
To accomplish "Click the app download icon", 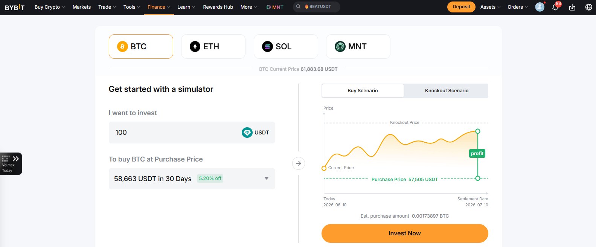I will coord(572,7).
